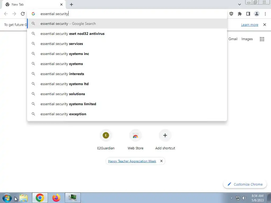Open the Extensions puzzle-piece menu

pos(240,14)
